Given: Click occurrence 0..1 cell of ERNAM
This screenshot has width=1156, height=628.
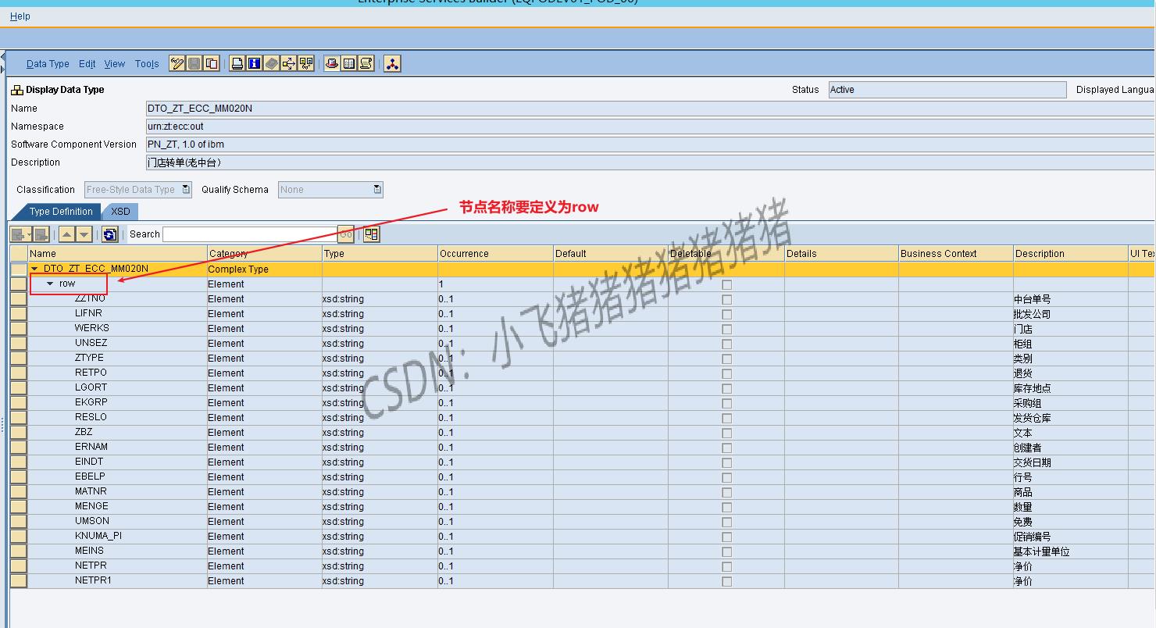Looking at the screenshot, I should 495,448.
